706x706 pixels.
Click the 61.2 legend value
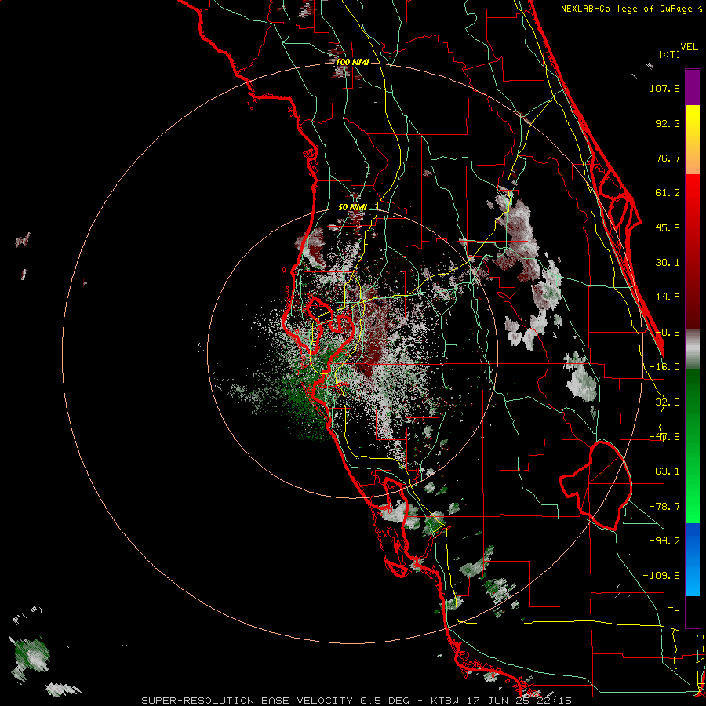[668, 193]
